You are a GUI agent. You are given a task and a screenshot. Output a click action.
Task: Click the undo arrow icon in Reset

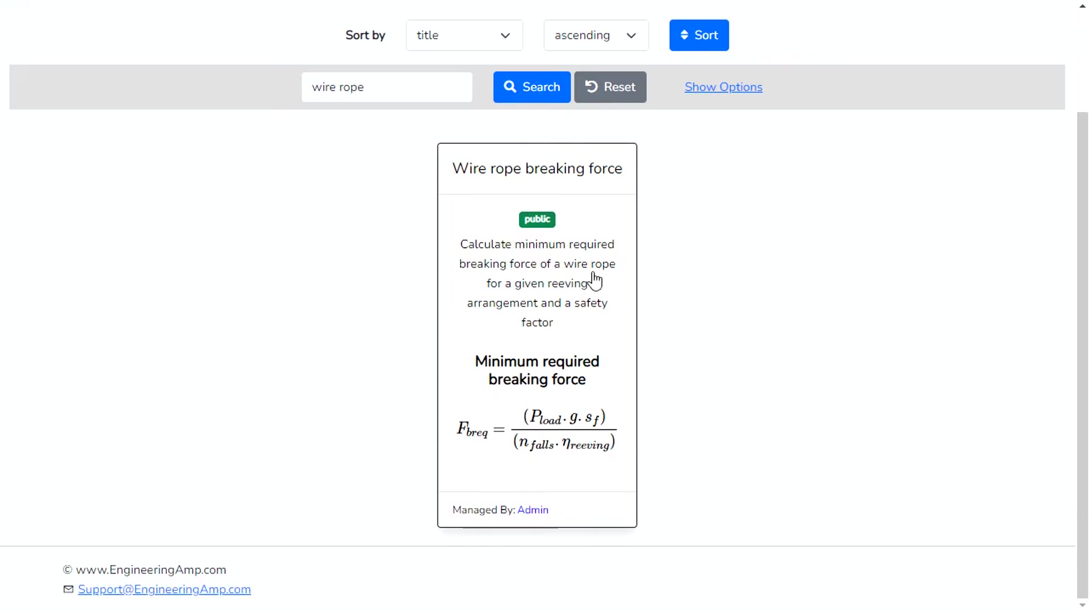point(591,87)
